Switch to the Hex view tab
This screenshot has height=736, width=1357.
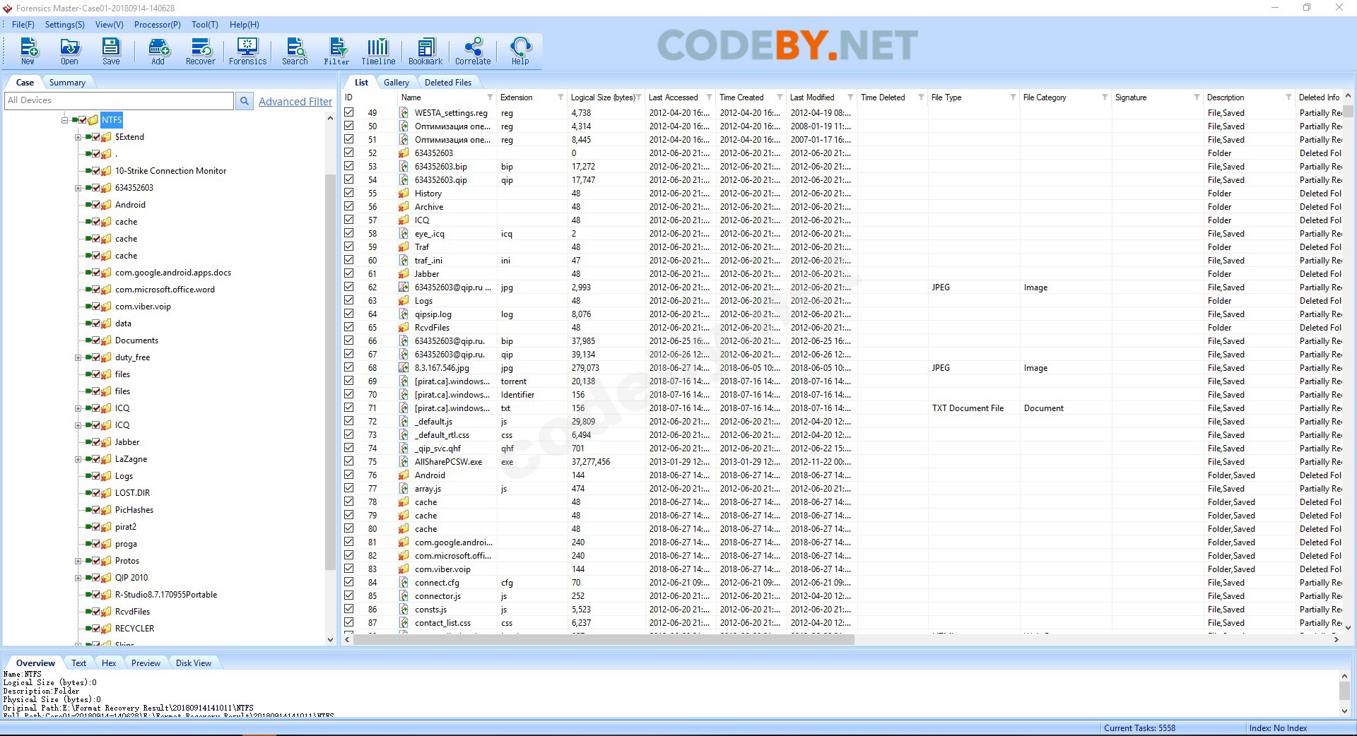point(109,663)
